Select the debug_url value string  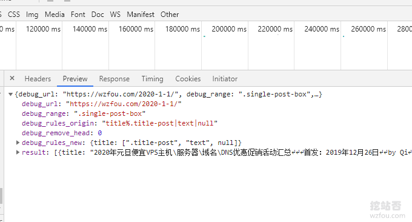124,104
